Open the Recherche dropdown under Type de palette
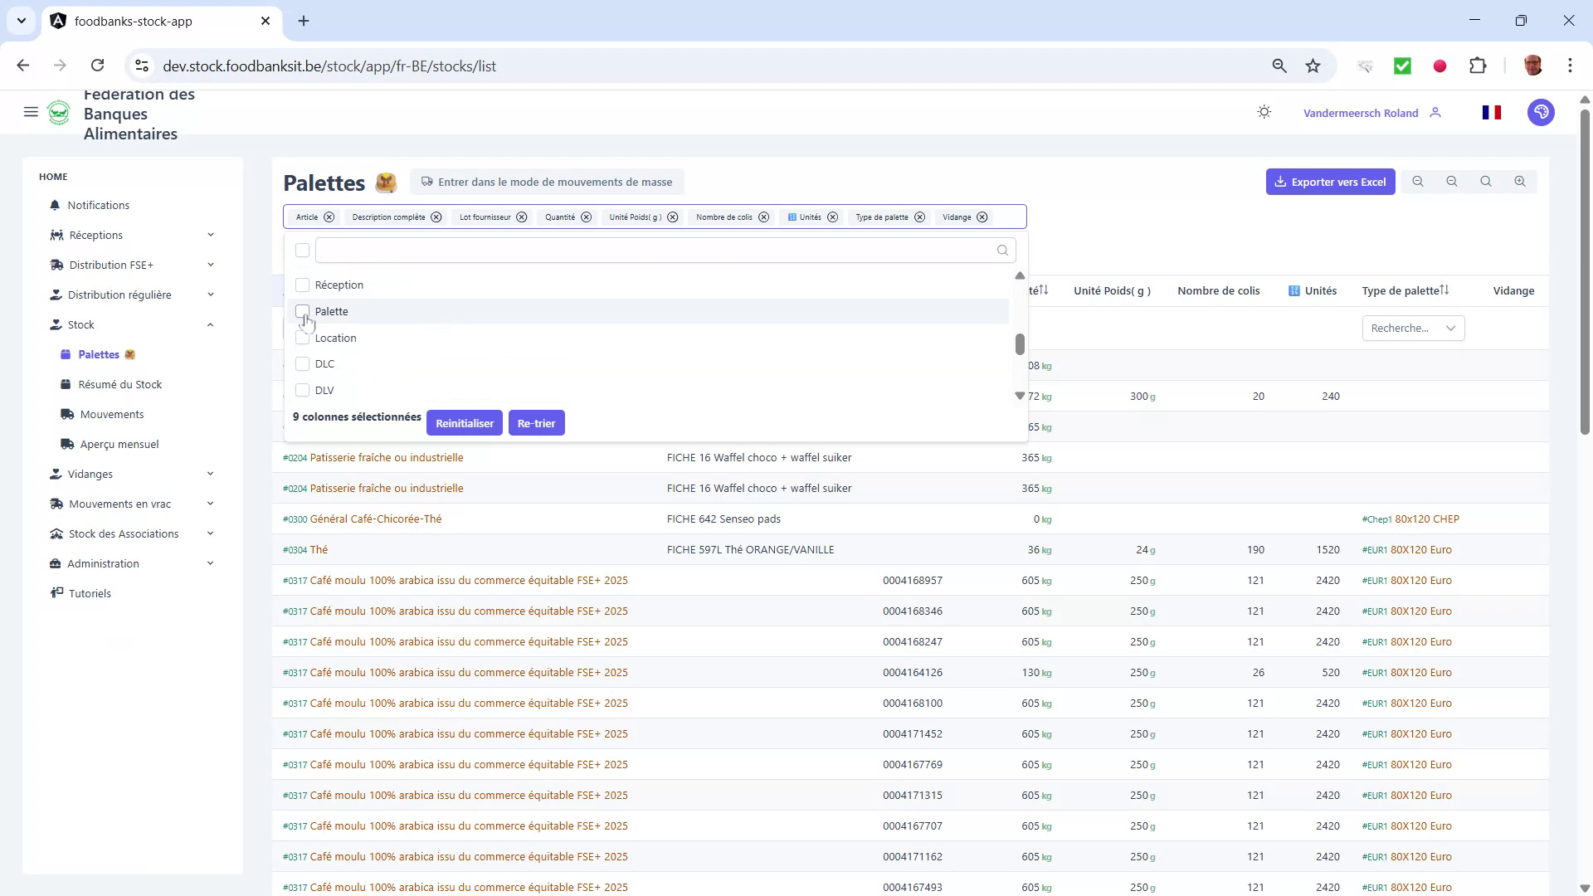Screen dimensions: 1593x896 (x=1413, y=328)
